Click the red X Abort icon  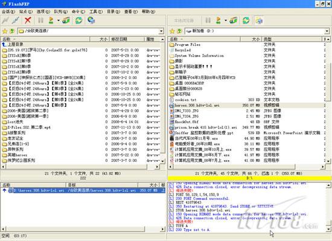coord(28,21)
